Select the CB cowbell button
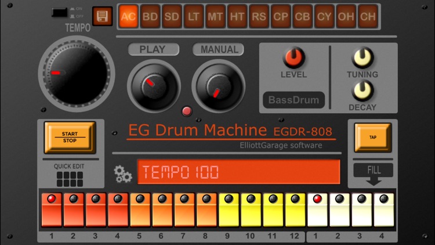The height and width of the screenshot is (245, 435). 302,16
